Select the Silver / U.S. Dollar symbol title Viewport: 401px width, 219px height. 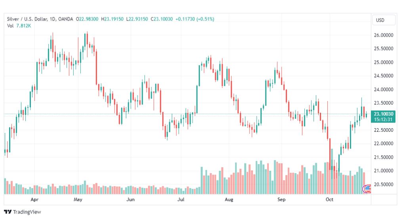(x=27, y=19)
